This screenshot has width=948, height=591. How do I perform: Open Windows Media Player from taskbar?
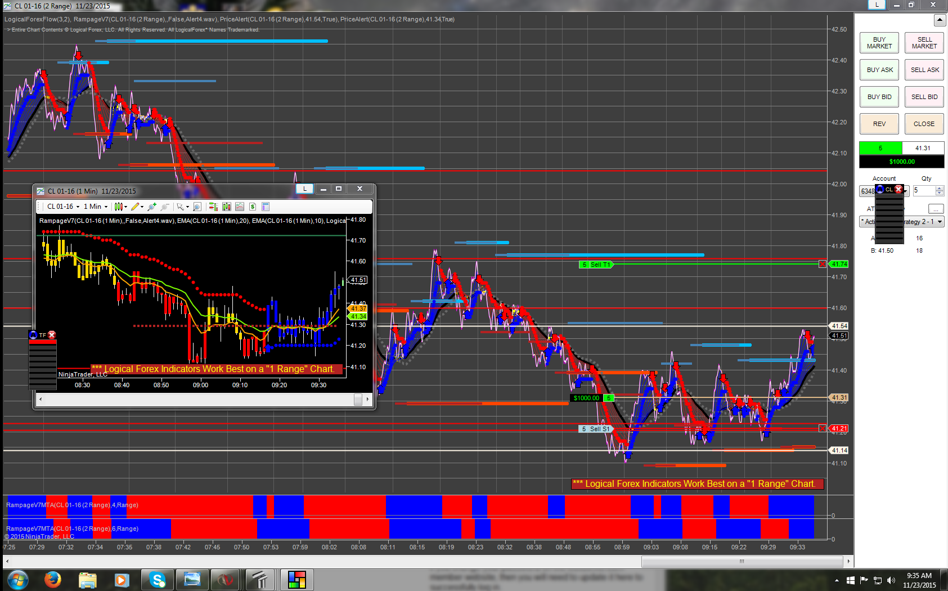tap(122, 579)
